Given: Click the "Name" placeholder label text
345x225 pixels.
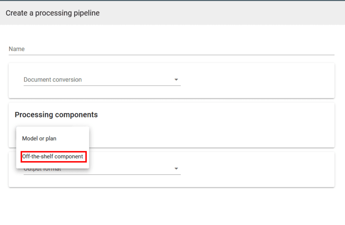Looking at the screenshot, I should [x=17, y=49].
